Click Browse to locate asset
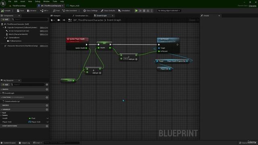This screenshot has width=258, height=145. tap(31, 11)
